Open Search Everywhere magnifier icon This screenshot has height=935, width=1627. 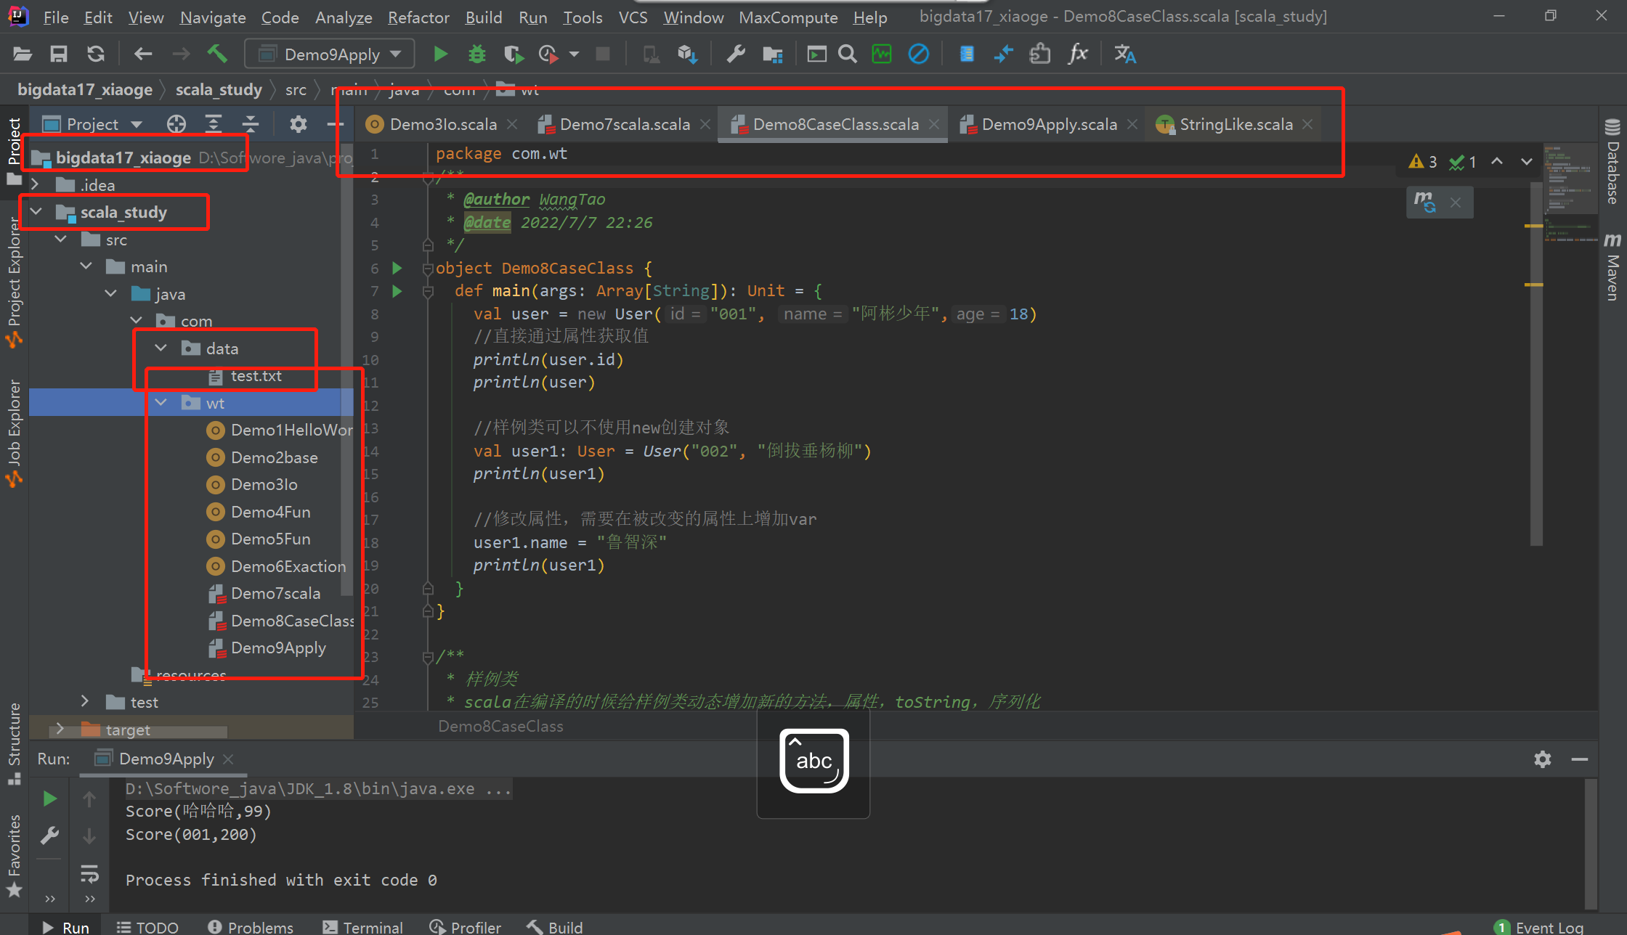pos(847,54)
